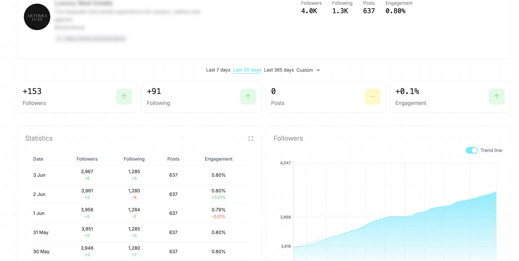
Task: Select the 31 May date row
Action: point(139,232)
